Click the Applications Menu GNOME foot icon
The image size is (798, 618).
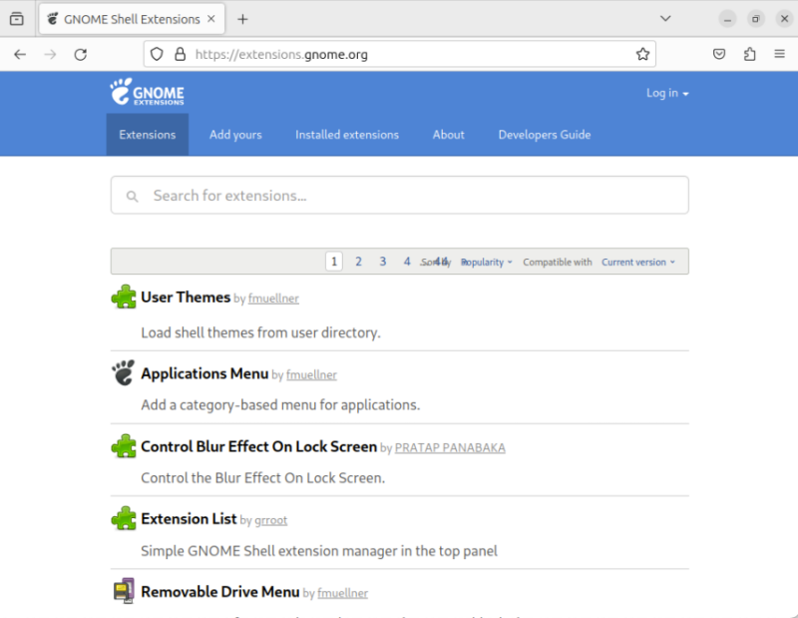[x=123, y=372]
